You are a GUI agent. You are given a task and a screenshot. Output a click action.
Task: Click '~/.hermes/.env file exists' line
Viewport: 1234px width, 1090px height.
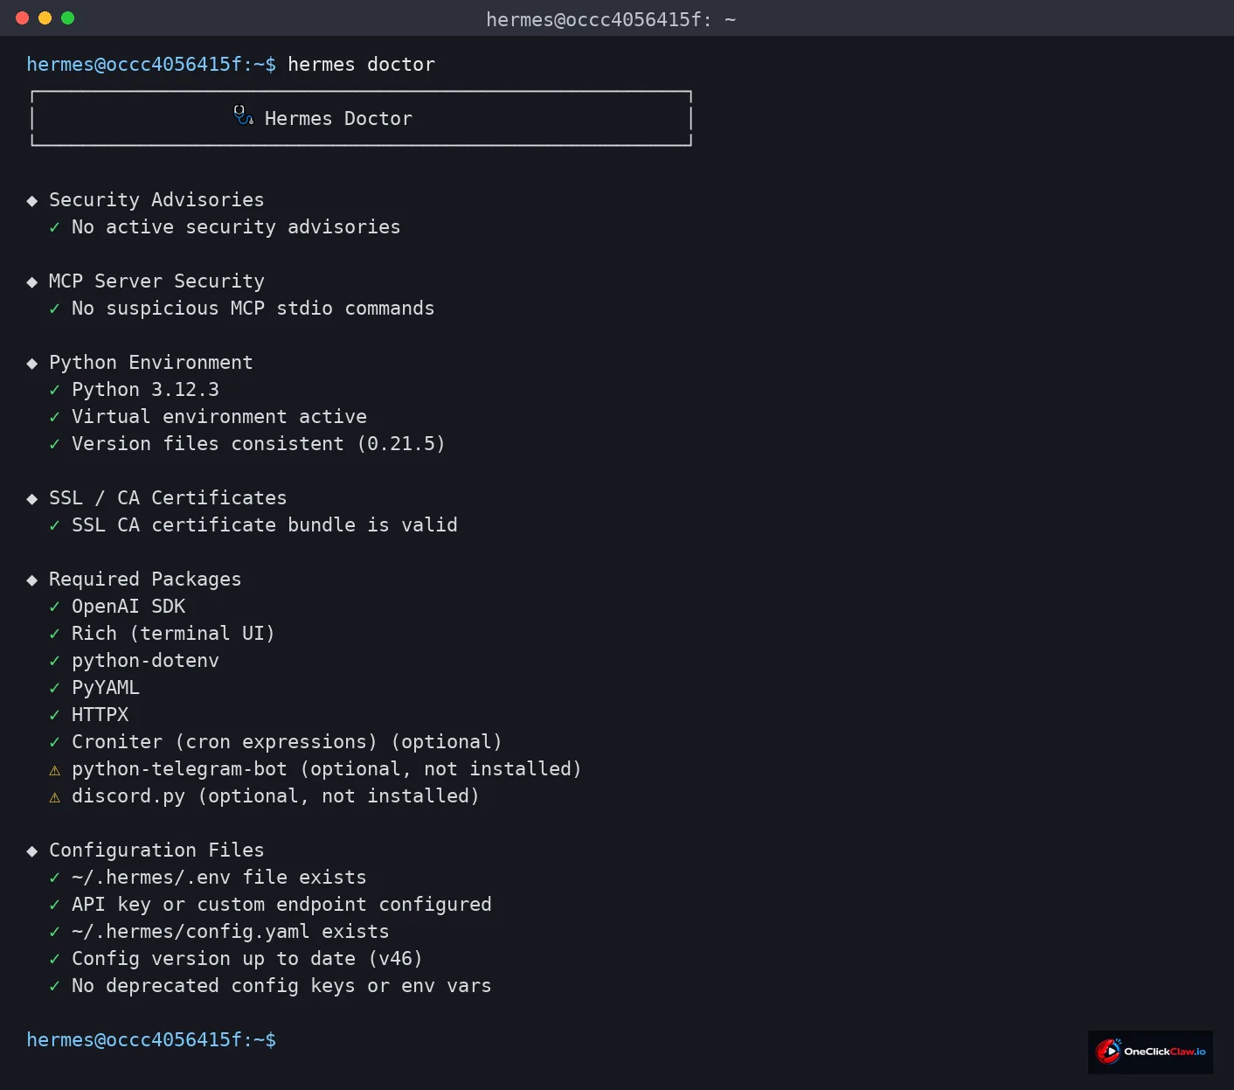219,878
